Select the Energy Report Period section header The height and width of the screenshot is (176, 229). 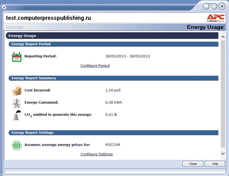[x=114, y=44]
